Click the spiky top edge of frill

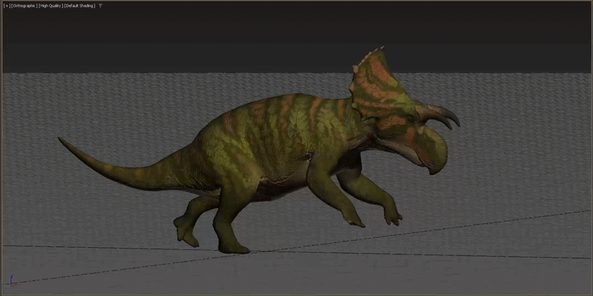368,57
